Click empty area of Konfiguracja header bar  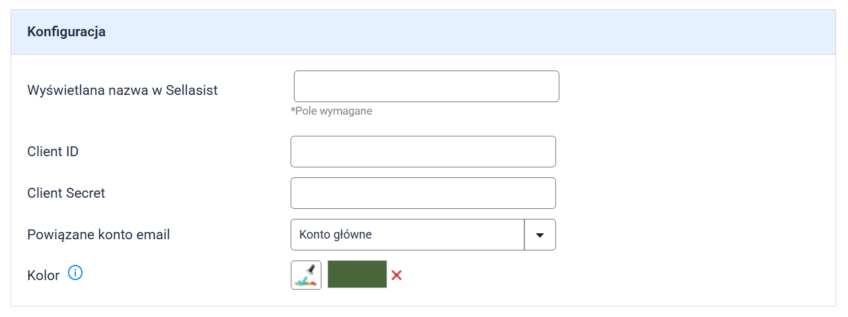pyautogui.click(x=462, y=32)
